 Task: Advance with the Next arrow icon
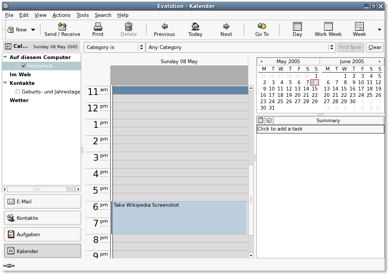(226, 26)
